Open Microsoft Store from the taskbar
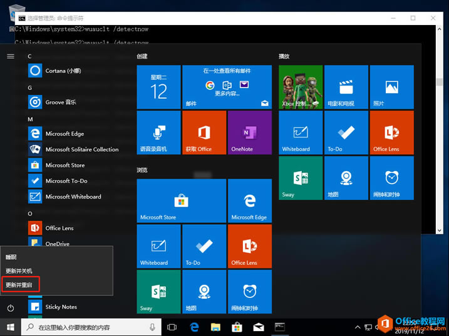This screenshot has width=449, height=336. click(237, 327)
